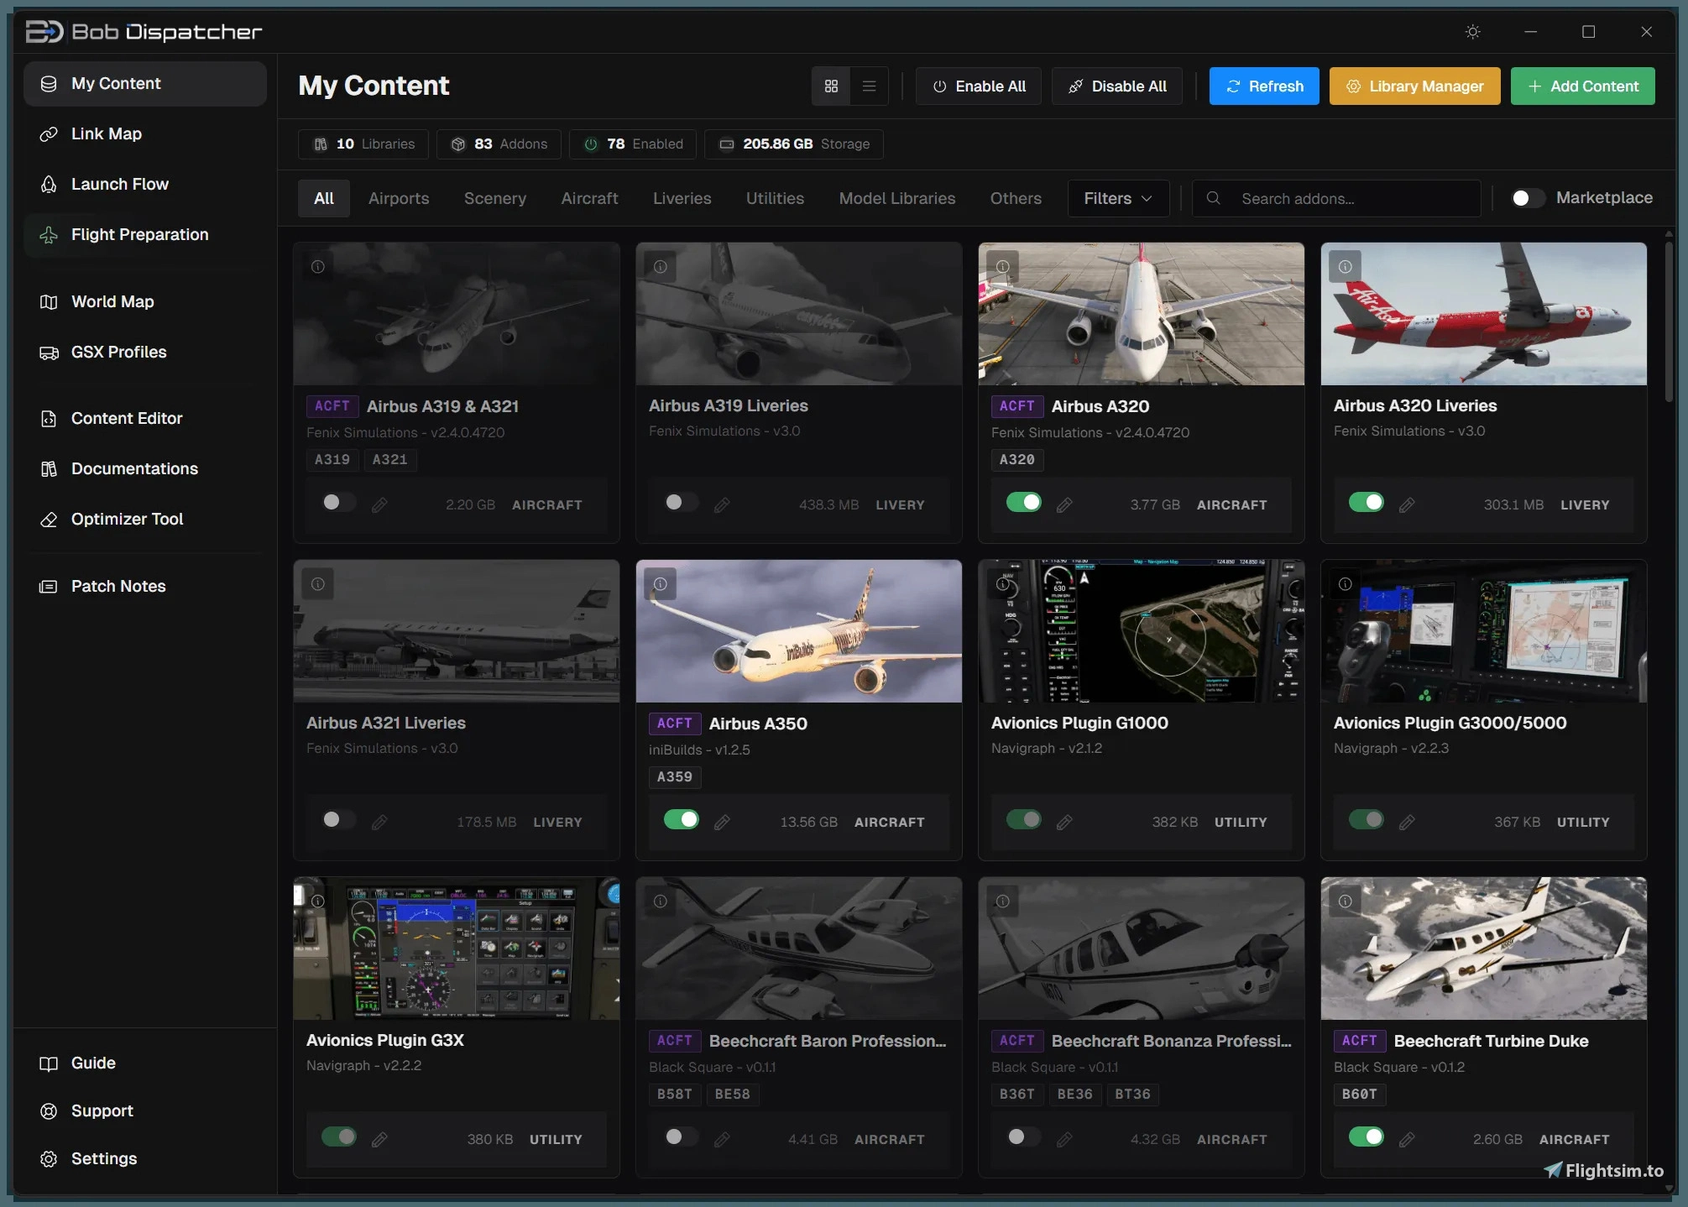Toggle the Marketplace switch
The height and width of the screenshot is (1207, 1688).
(1528, 198)
